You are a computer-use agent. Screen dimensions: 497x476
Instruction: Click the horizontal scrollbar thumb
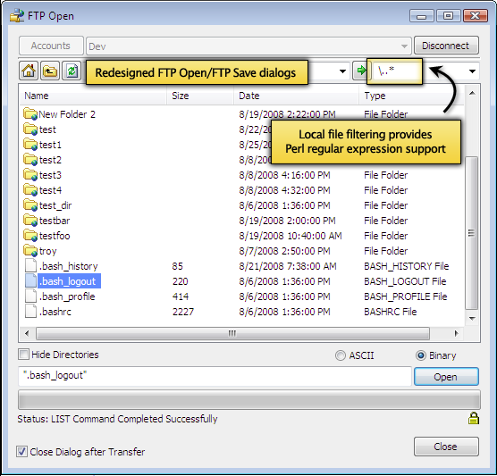(x=232, y=333)
